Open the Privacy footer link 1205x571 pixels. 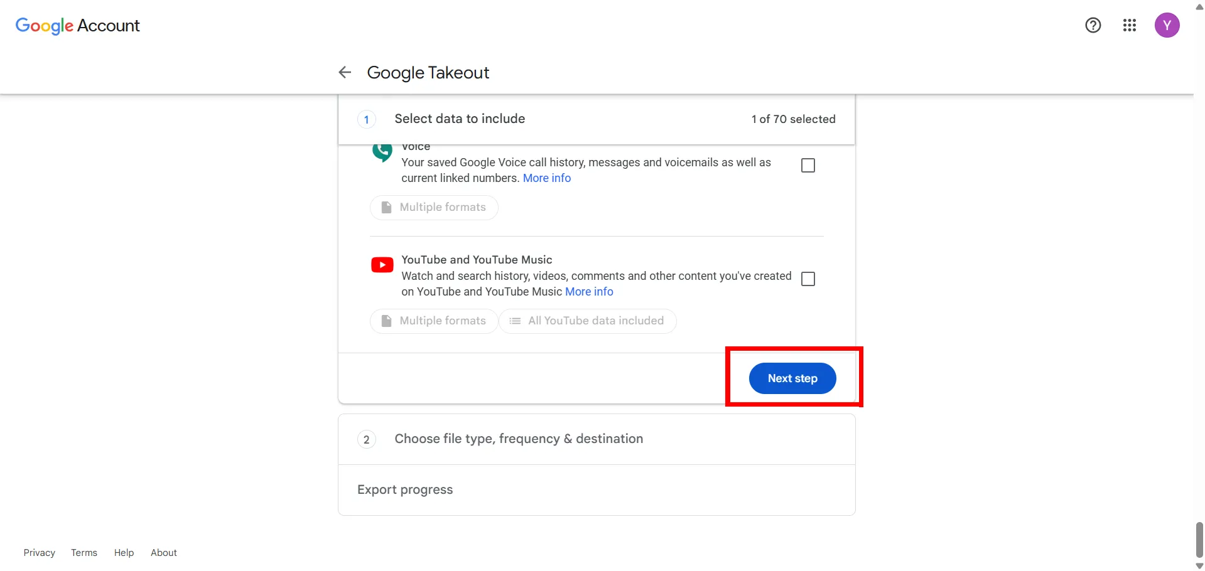pyautogui.click(x=39, y=552)
